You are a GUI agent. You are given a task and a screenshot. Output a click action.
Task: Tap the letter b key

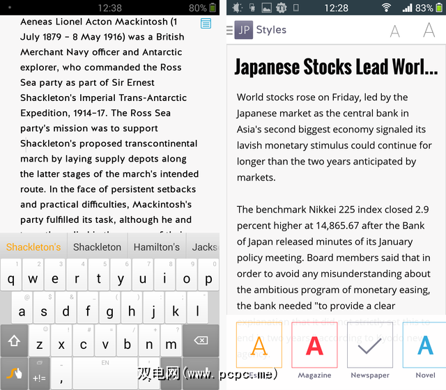pos(127,341)
